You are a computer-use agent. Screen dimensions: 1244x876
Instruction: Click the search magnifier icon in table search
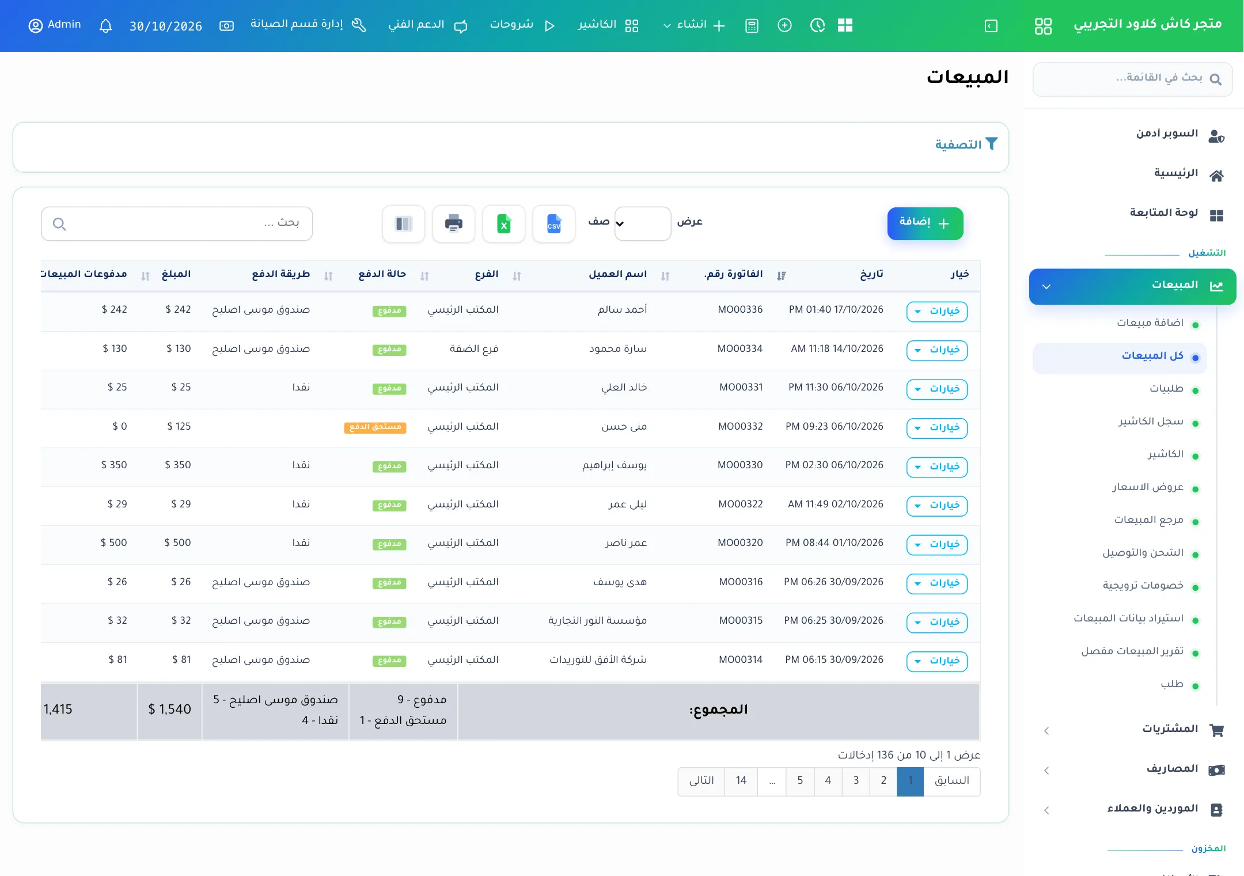pos(59,224)
